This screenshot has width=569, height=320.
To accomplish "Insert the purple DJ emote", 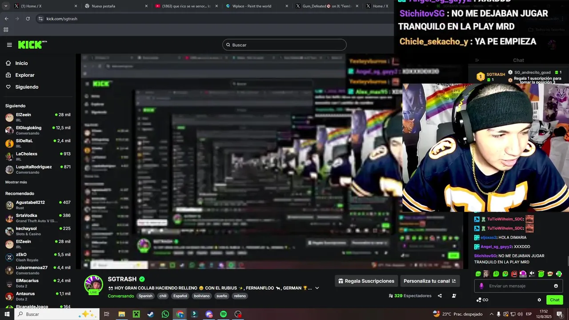I will click(523, 274).
